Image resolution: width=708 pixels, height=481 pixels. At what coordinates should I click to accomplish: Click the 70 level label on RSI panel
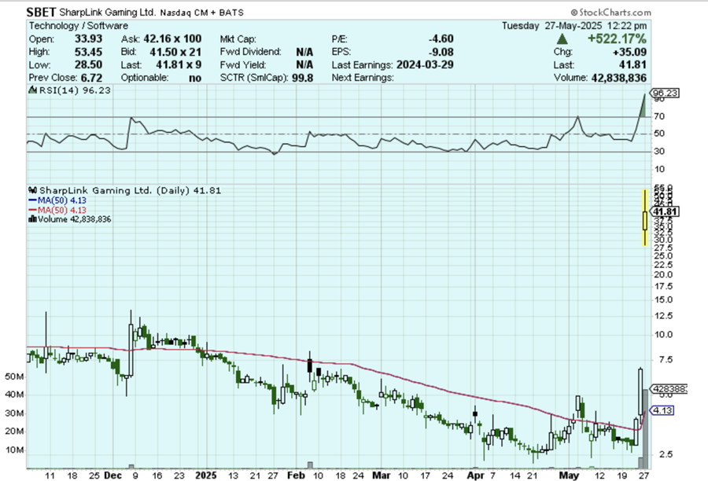(x=659, y=117)
